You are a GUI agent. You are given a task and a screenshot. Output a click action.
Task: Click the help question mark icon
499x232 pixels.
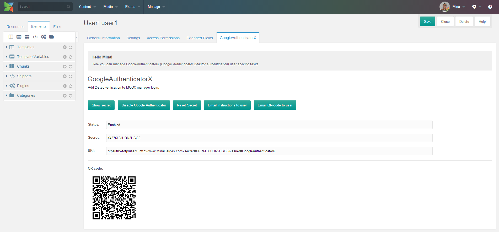[490, 7]
